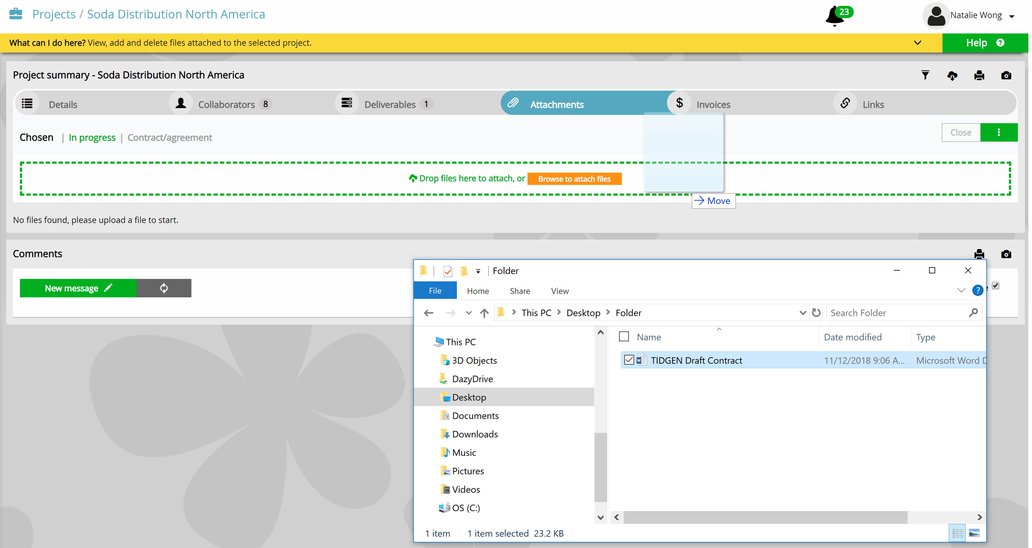Screen dimensions: 1032x548
Task: Go up one folder level in Explorer
Action: tap(484, 313)
